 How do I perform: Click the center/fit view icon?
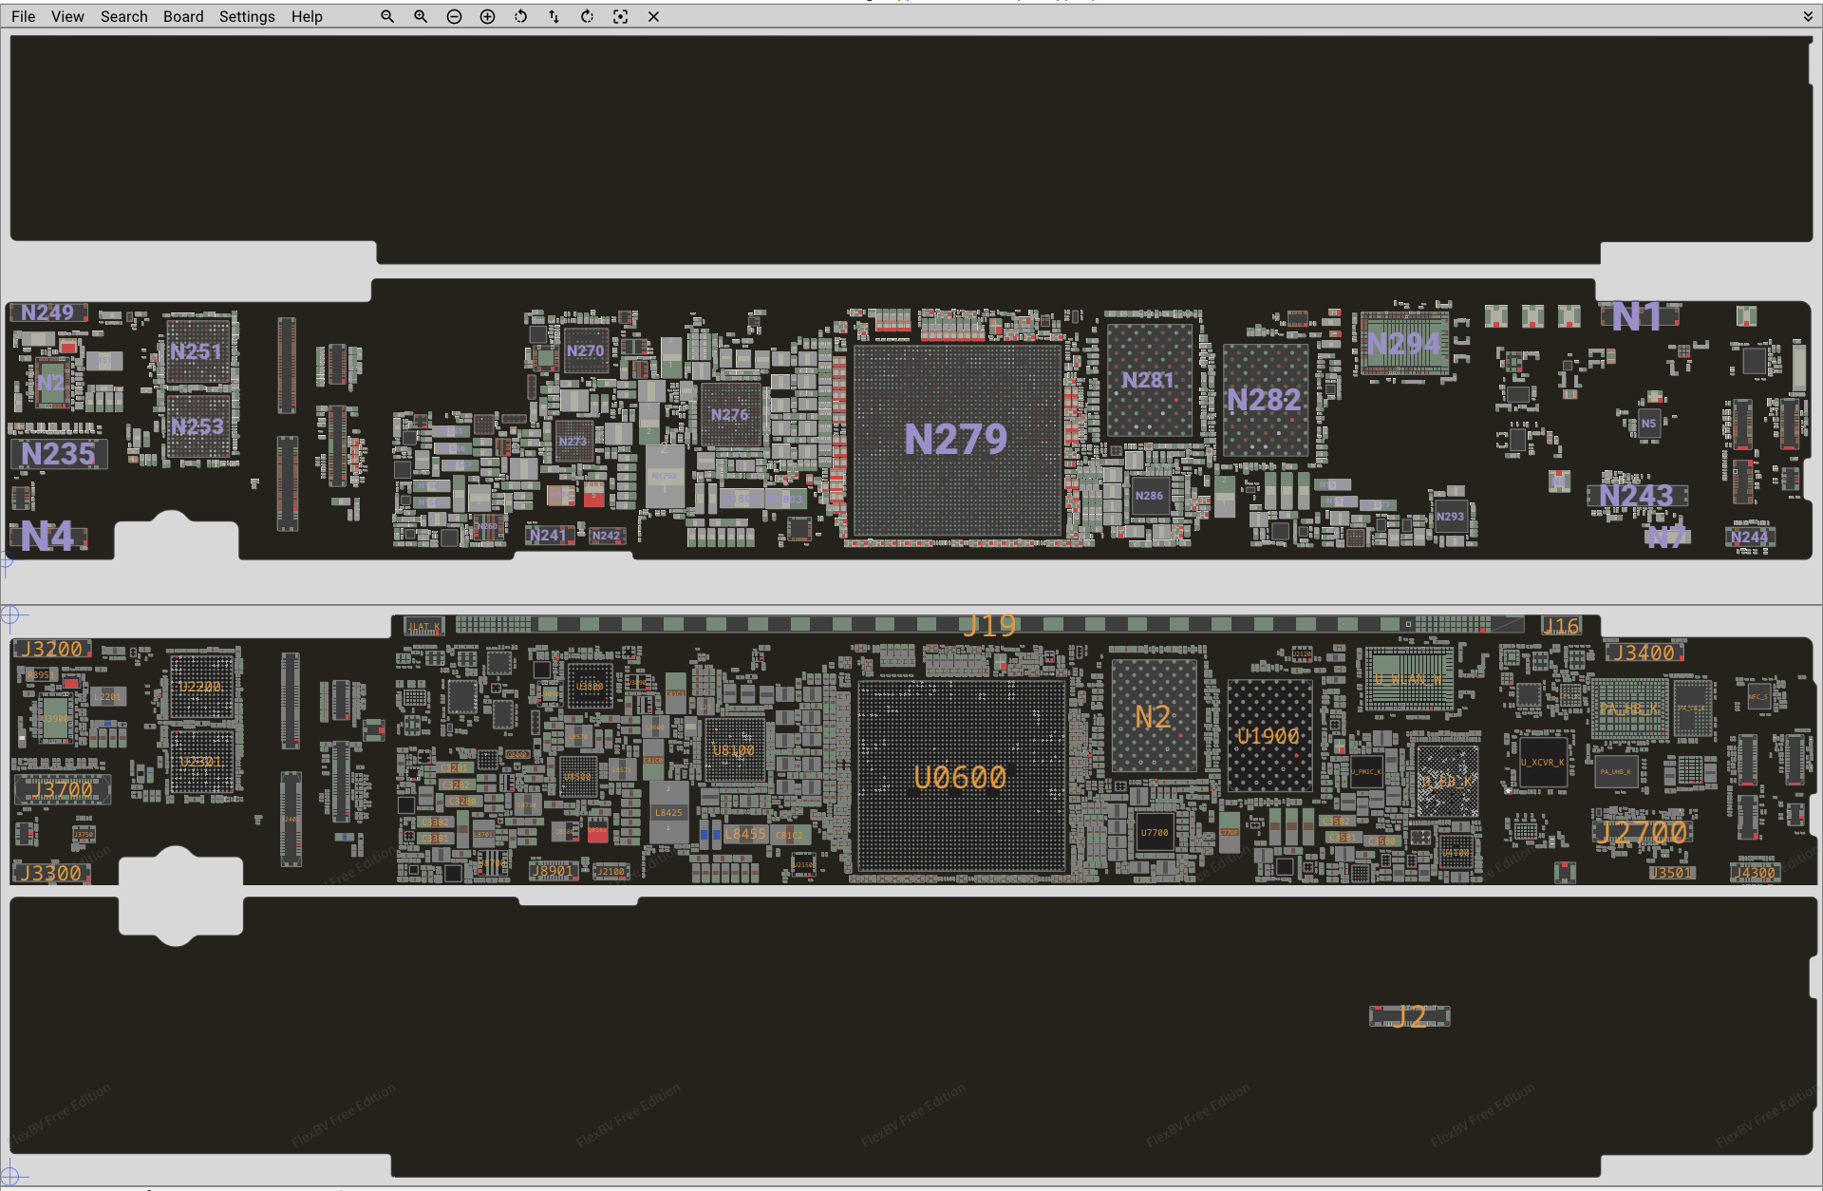coord(620,16)
